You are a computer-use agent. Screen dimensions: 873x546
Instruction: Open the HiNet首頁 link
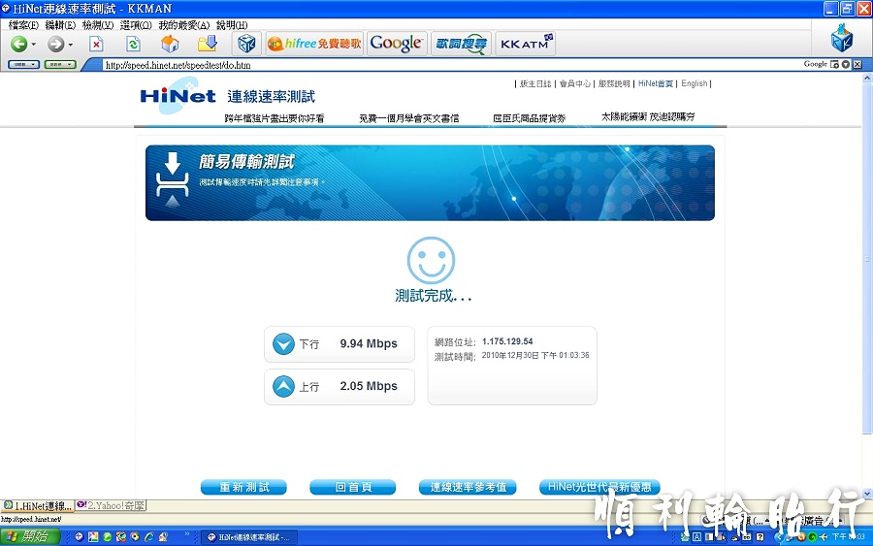656,83
